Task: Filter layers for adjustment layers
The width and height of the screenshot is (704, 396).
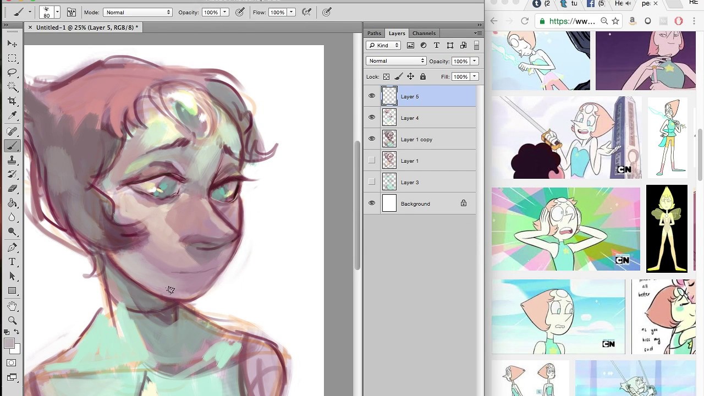Action: pos(424,46)
